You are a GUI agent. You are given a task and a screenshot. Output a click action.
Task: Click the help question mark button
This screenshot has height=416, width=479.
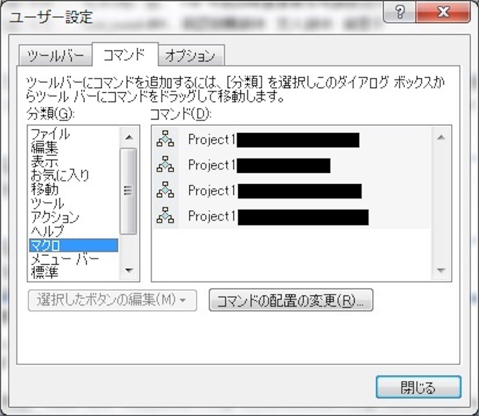[399, 12]
